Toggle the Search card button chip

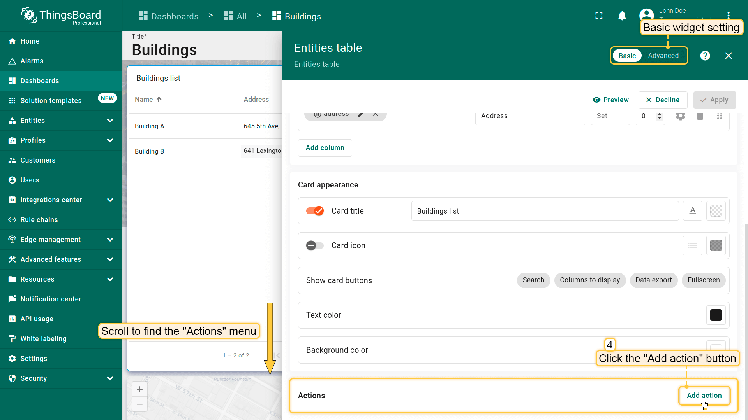coord(533,280)
